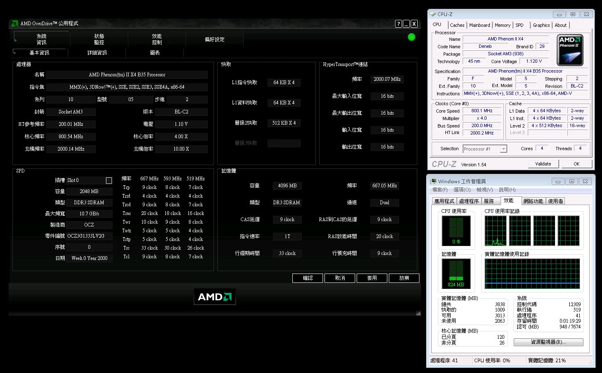The width and height of the screenshot is (602, 373).
Task: Click the 確認 button in OverDrive
Action: (x=308, y=278)
